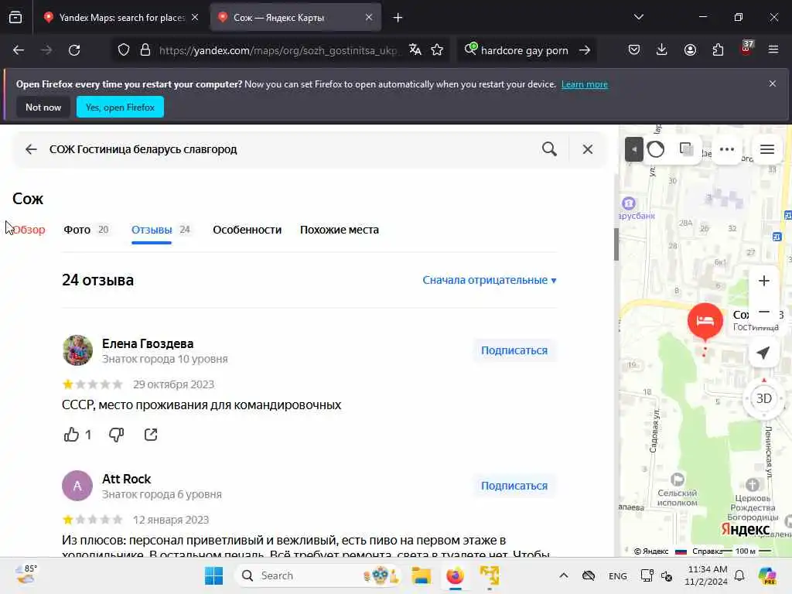Clear the Yandex Maps search field
Screen dimensions: 792x594
[588, 149]
